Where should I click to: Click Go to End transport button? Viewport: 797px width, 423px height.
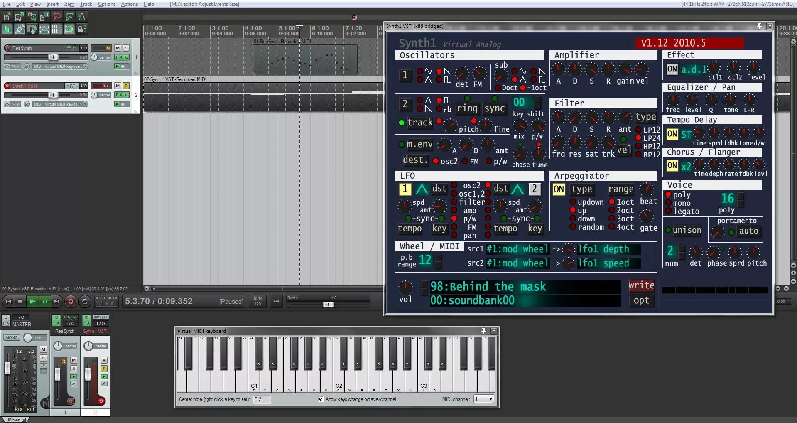pos(56,301)
